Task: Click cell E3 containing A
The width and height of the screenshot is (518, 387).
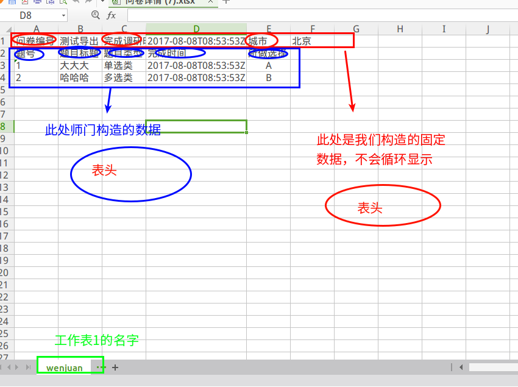Action: coord(269,65)
